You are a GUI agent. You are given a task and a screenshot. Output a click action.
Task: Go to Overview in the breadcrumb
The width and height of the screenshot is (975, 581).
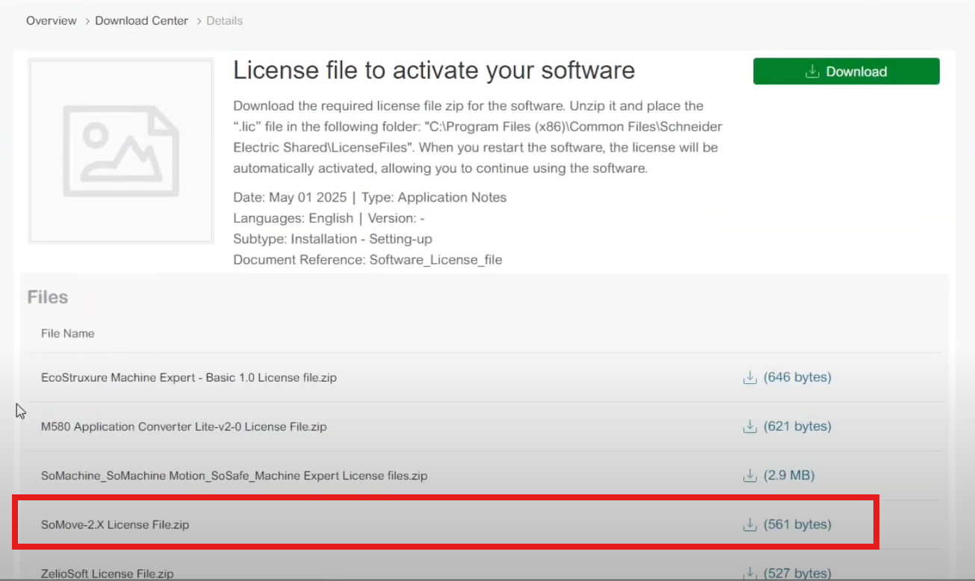(52, 21)
